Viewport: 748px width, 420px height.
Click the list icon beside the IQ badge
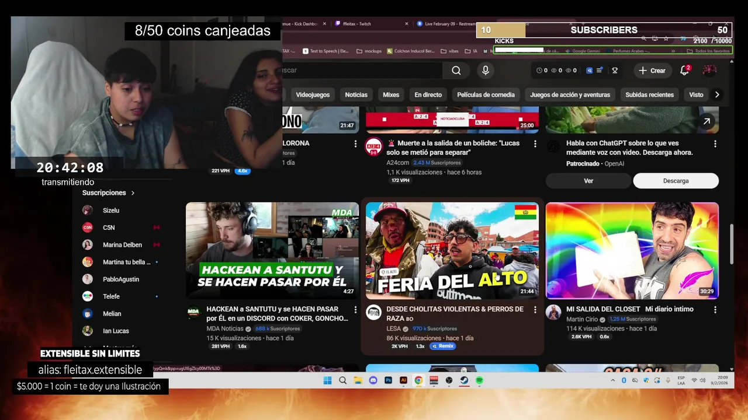(x=600, y=71)
